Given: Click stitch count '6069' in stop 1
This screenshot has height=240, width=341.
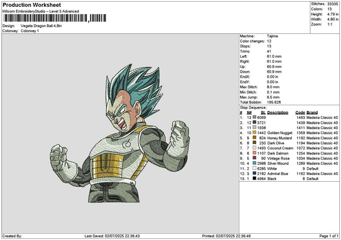Looking at the screenshot, I should tap(261, 118).
